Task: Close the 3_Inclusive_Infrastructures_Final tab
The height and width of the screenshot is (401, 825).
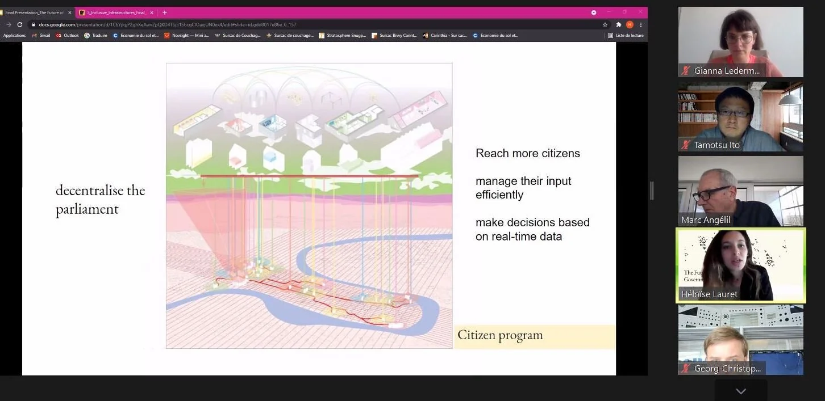Action: click(152, 12)
